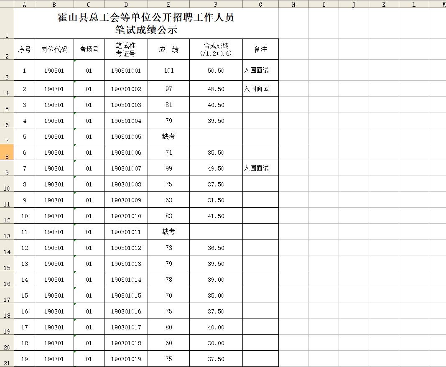Select cell with ticket number 190301001
446x367 pixels.
pos(126,71)
